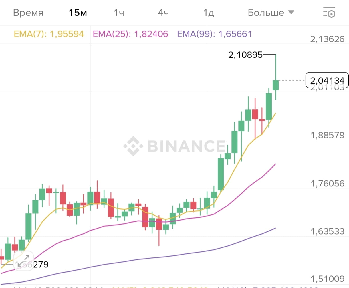This screenshot has height=288, width=349.
Task: Select the latest green candlestick
Action: click(x=276, y=85)
